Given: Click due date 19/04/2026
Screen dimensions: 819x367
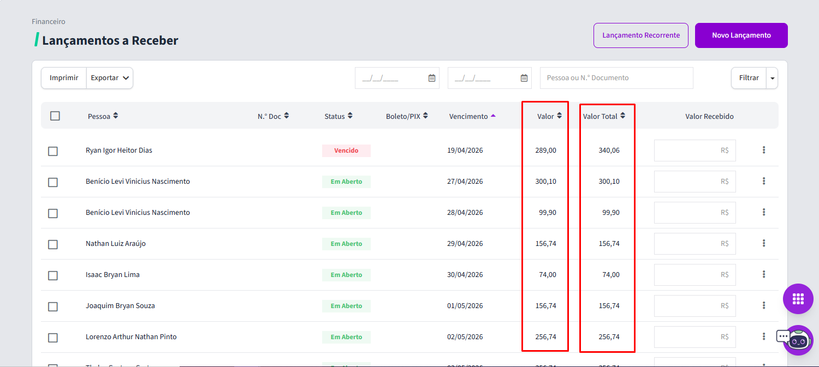Looking at the screenshot, I should pyautogui.click(x=465, y=151).
